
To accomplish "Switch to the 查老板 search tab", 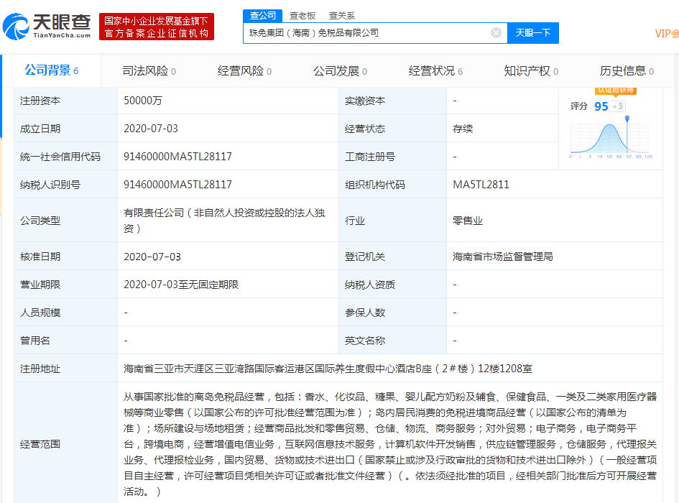I will (302, 16).
